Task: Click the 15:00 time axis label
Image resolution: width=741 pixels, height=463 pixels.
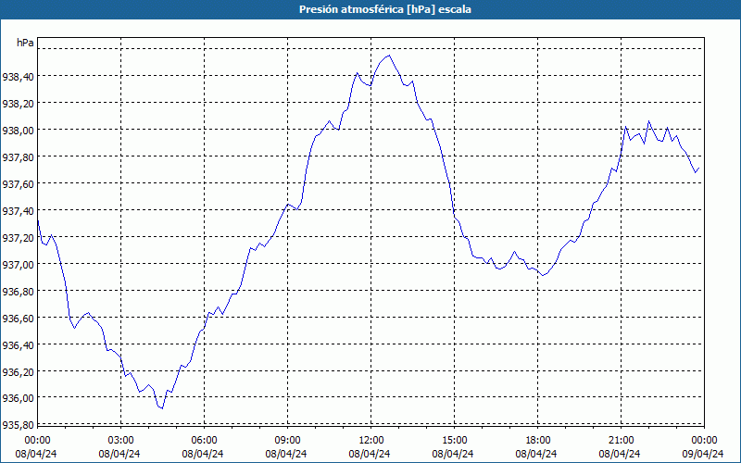Action: [454, 441]
